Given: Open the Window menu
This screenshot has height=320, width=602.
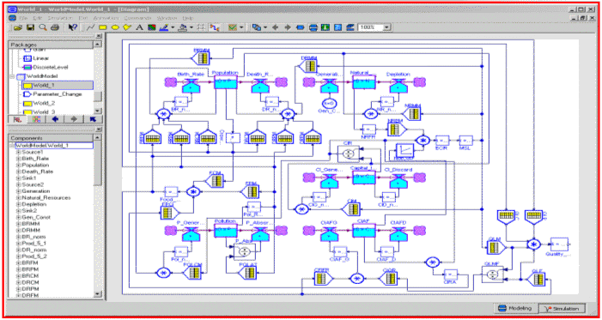Looking at the screenshot, I should [x=167, y=18].
